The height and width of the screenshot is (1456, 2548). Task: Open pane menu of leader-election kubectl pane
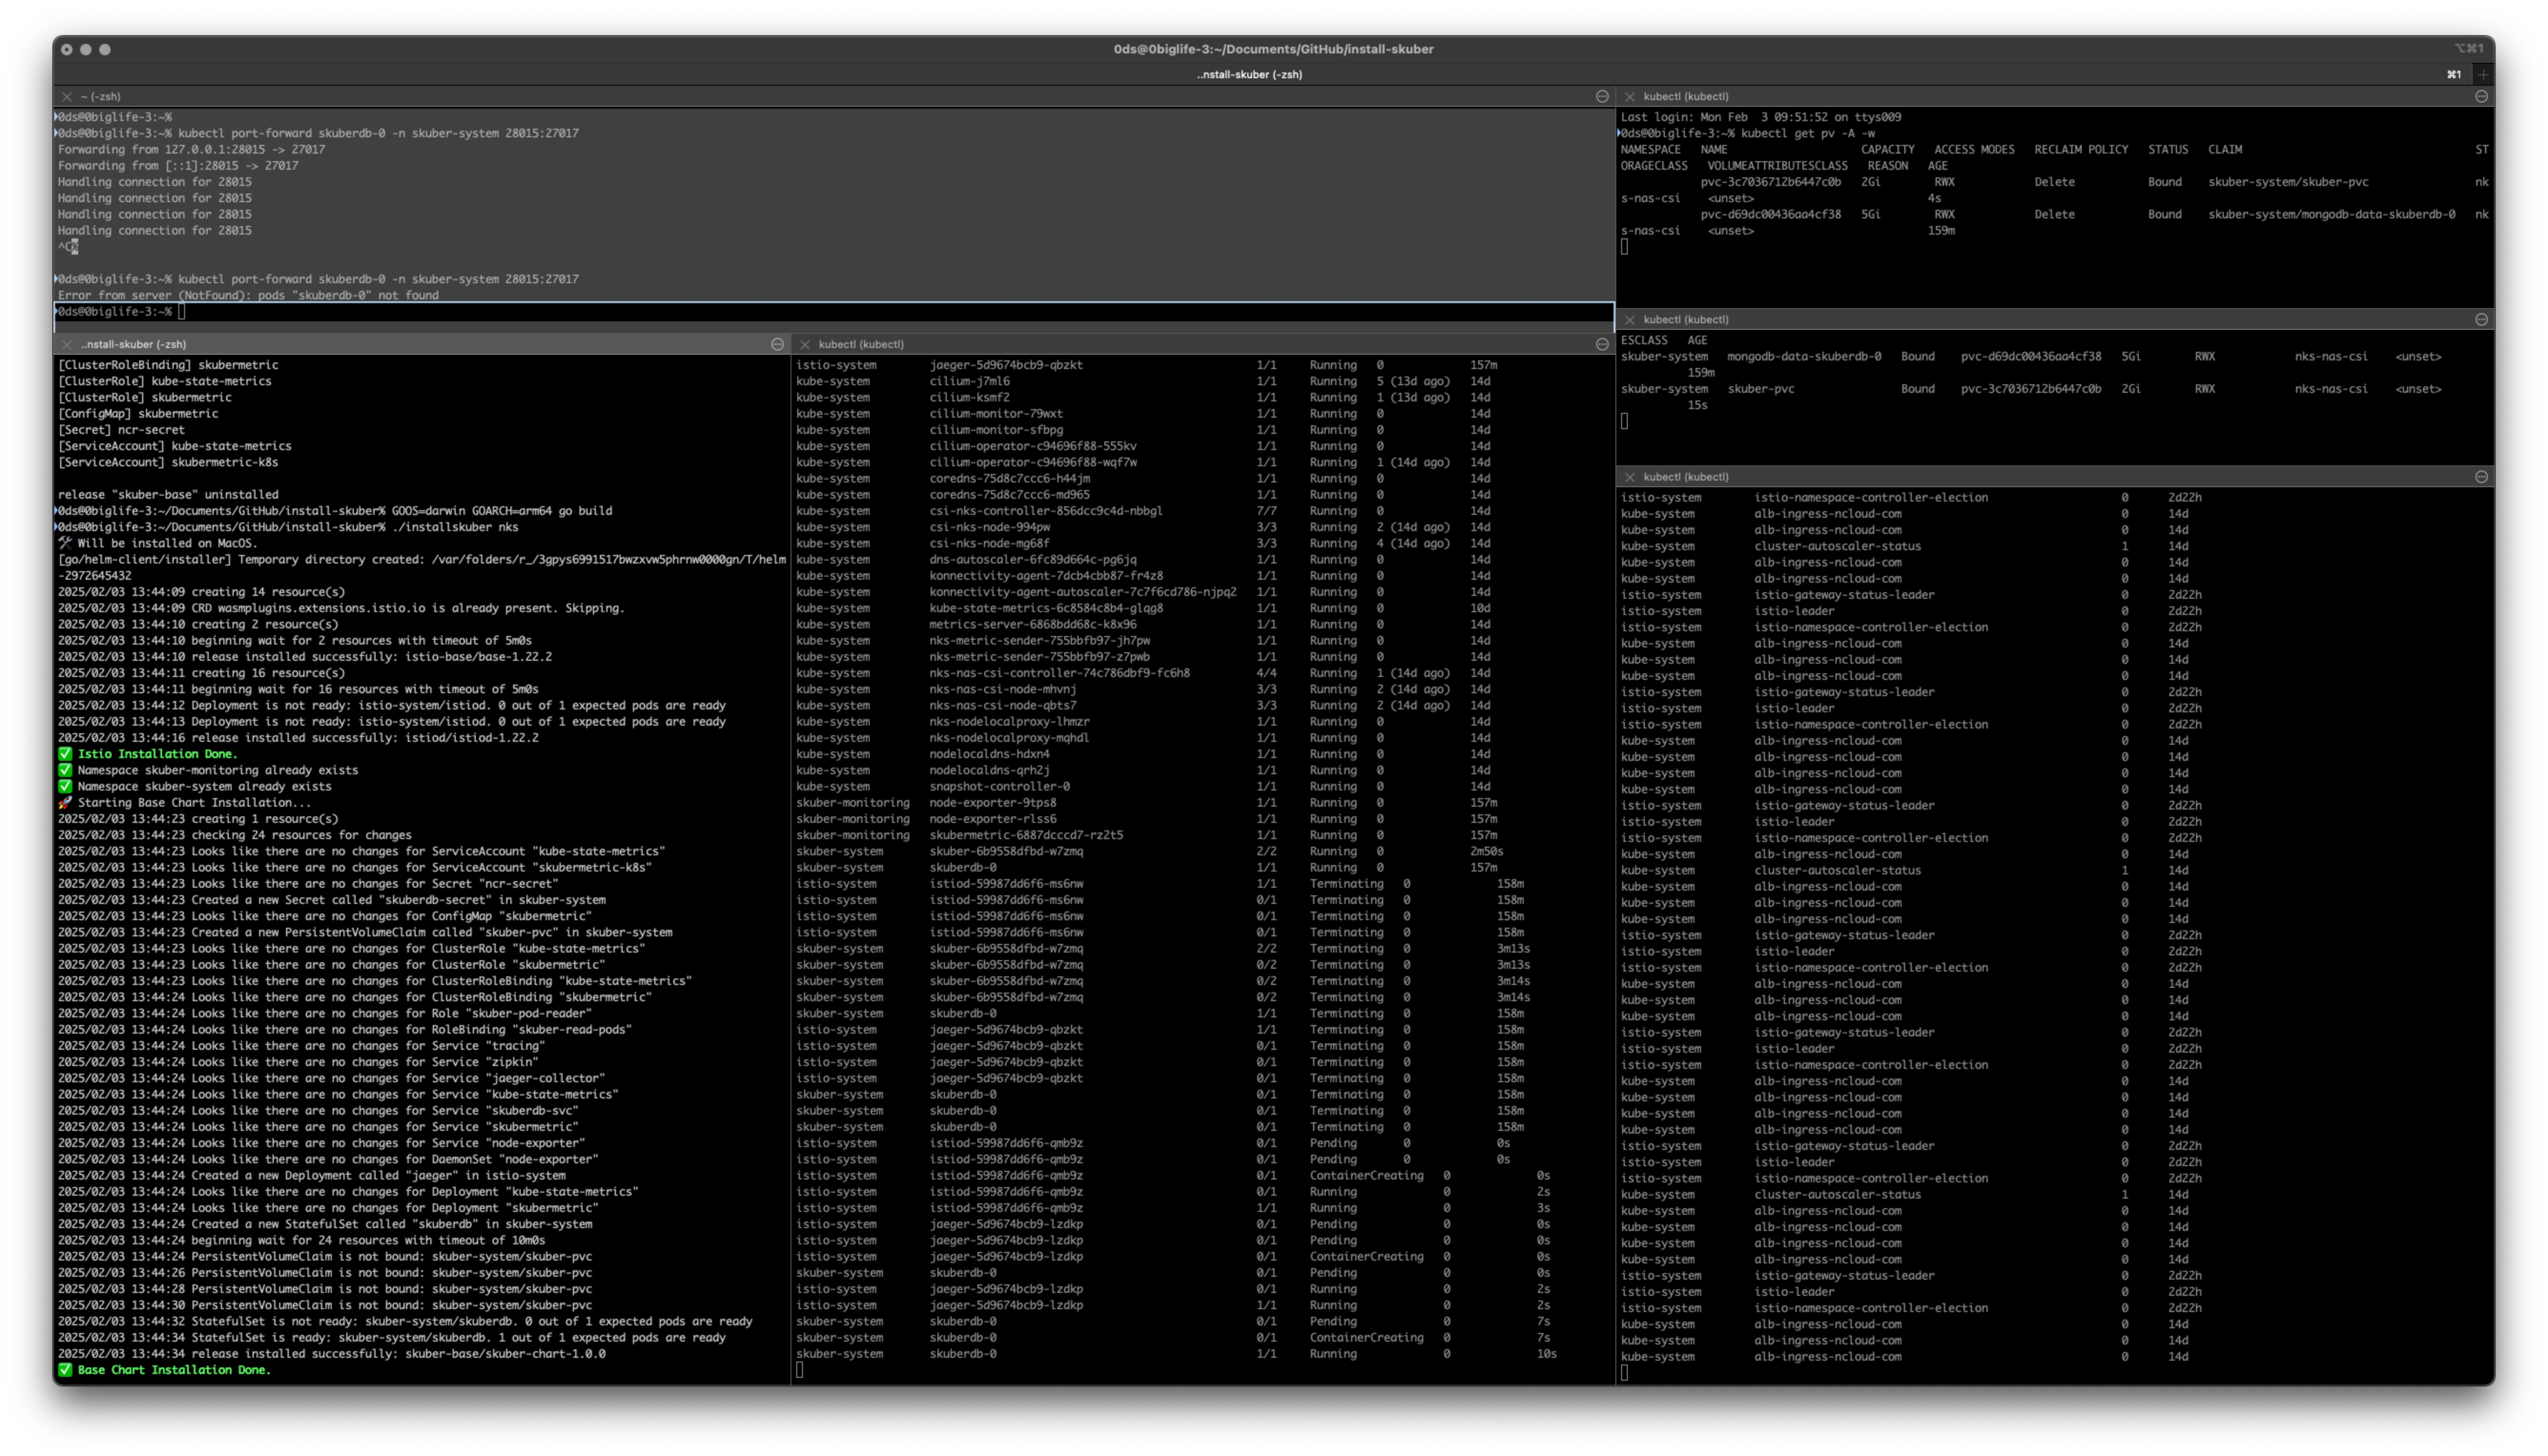(x=2481, y=477)
